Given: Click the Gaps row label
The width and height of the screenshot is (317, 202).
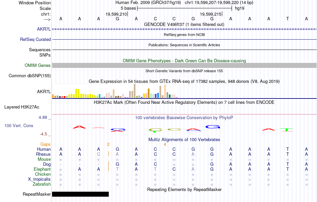Looking at the screenshot, I should click(45, 144).
